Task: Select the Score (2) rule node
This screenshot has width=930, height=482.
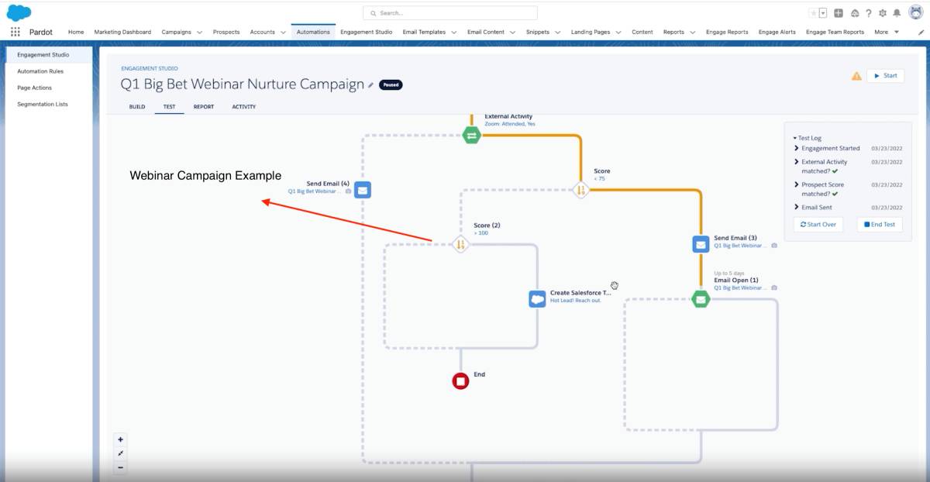Action: pos(460,244)
